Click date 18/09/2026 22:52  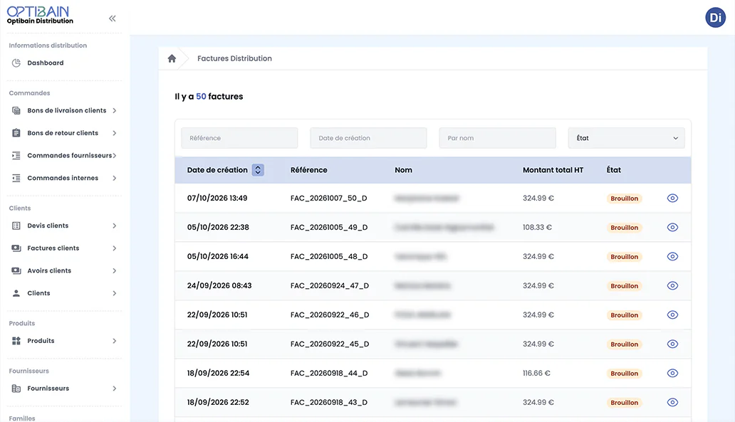[218, 402]
